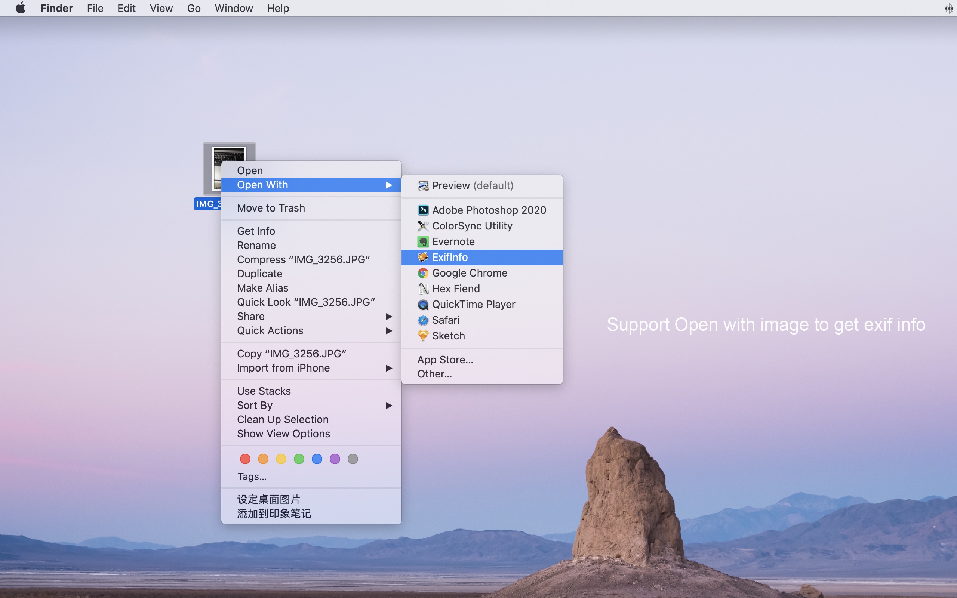Expand the Quick Actions submenu arrow
The height and width of the screenshot is (598, 957).
[388, 331]
